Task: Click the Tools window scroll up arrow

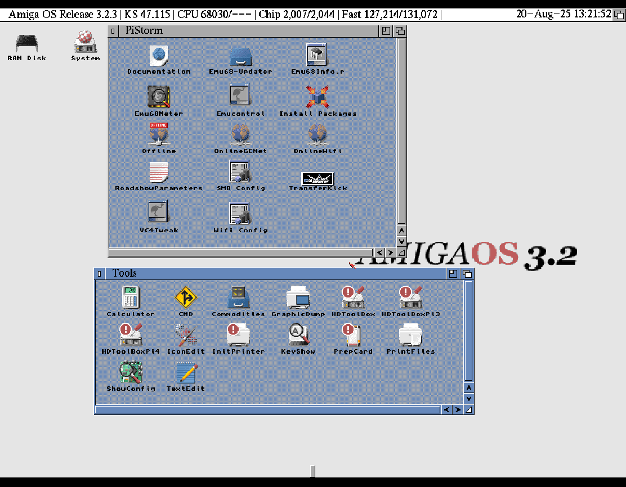Action: pos(469,387)
